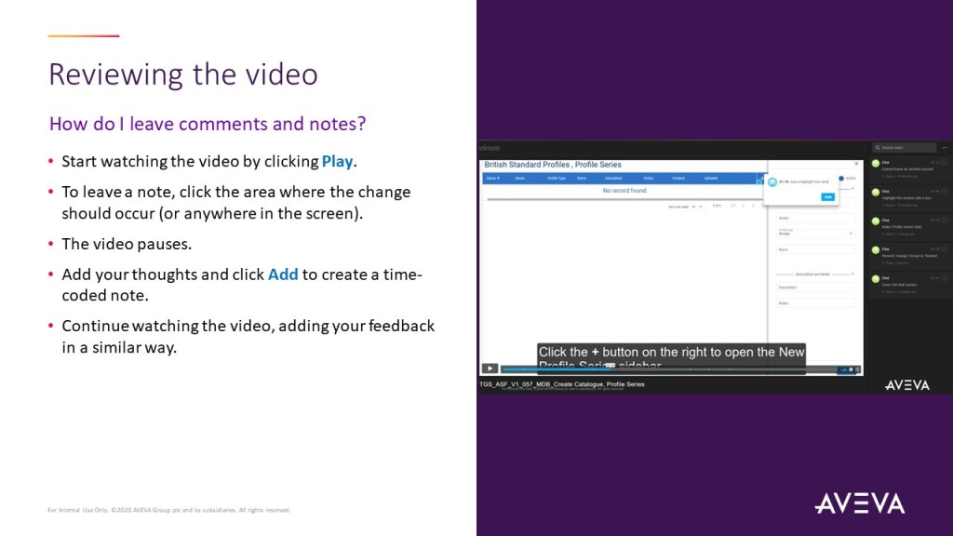Click the Vimeo logo
Screen dimensions: 953x536
(490, 148)
